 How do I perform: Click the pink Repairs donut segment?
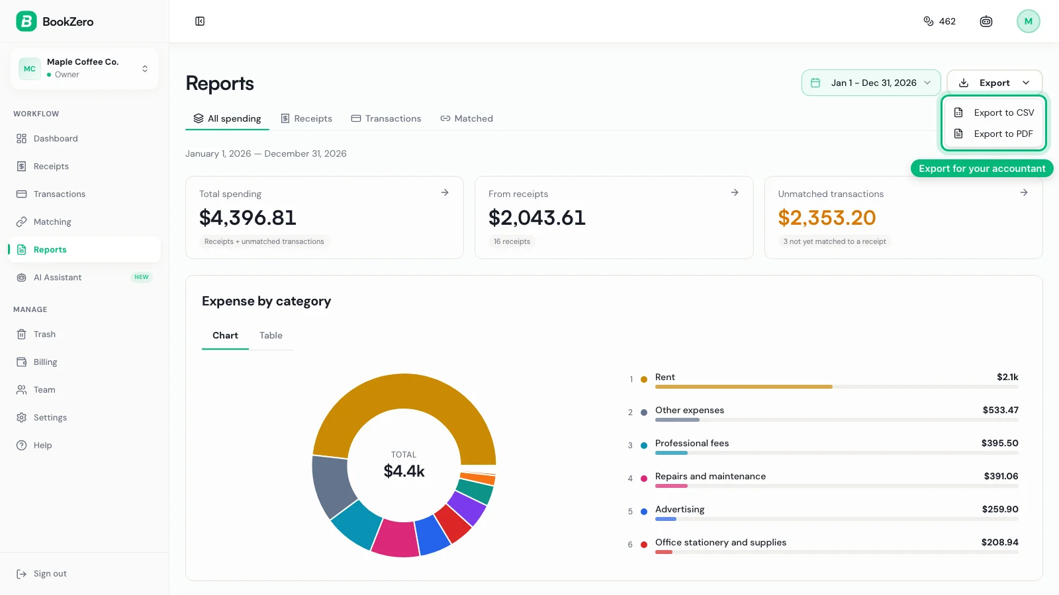click(396, 538)
